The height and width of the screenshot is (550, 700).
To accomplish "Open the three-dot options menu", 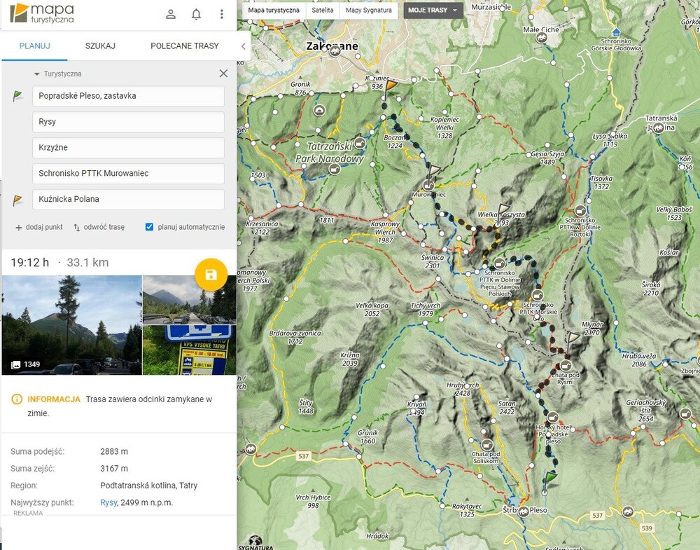I will pyautogui.click(x=222, y=14).
